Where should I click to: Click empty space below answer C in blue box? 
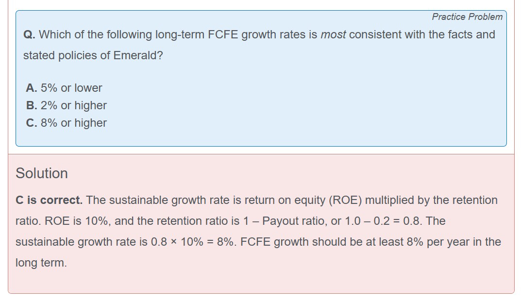(x=243, y=137)
